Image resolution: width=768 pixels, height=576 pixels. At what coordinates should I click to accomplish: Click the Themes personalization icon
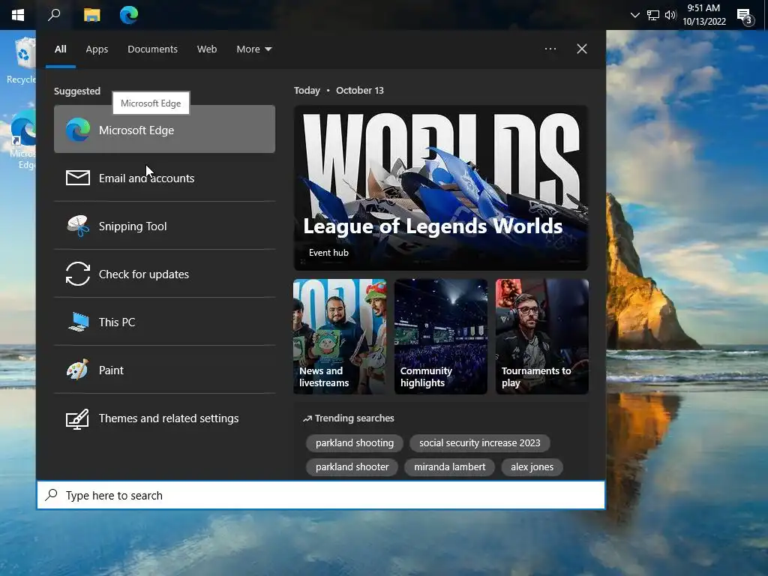[x=78, y=418]
